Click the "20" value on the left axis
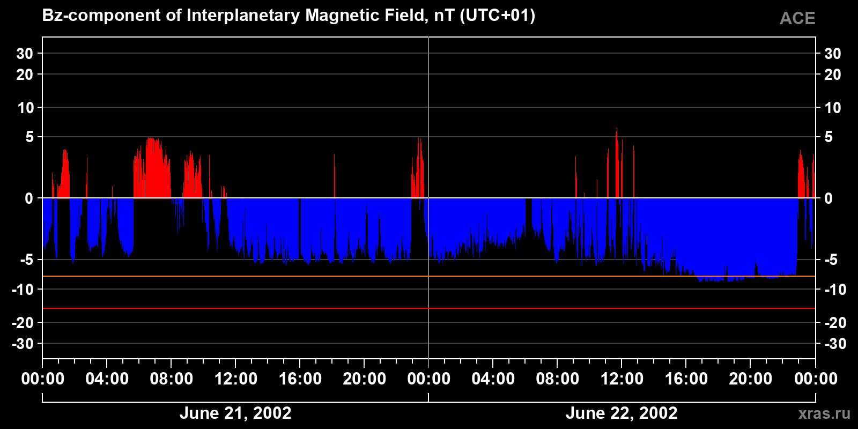The height and width of the screenshot is (429, 858). (x=25, y=75)
